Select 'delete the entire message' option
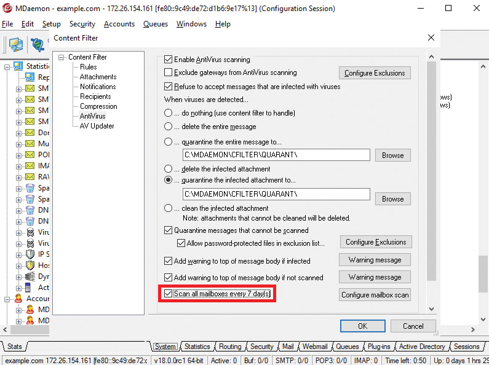This screenshot has height=365, width=489. tap(168, 127)
